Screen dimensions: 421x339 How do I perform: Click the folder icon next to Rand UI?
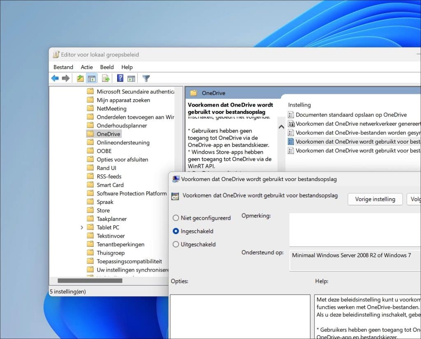coord(90,168)
